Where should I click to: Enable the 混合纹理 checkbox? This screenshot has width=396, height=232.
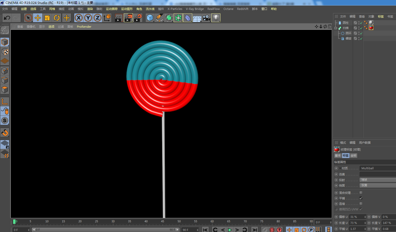(x=361, y=193)
